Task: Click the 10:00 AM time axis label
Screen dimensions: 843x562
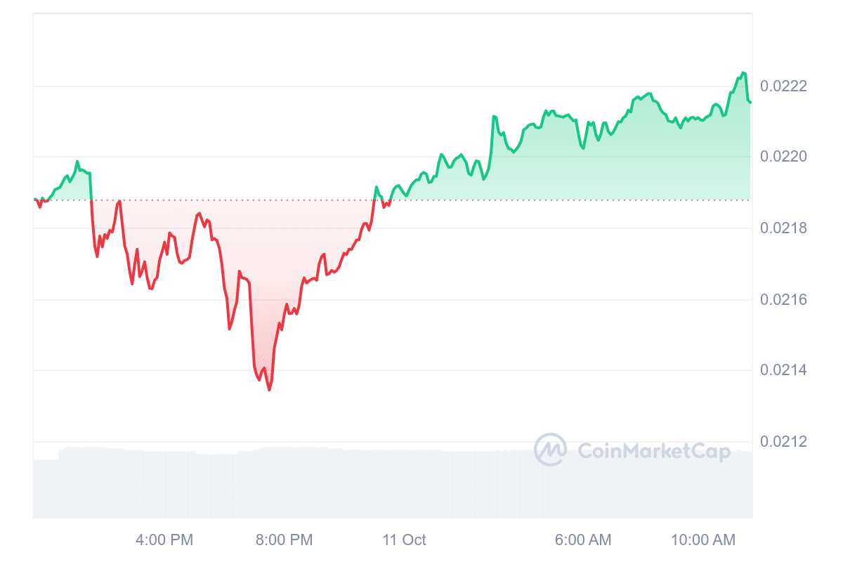Action: click(x=702, y=540)
